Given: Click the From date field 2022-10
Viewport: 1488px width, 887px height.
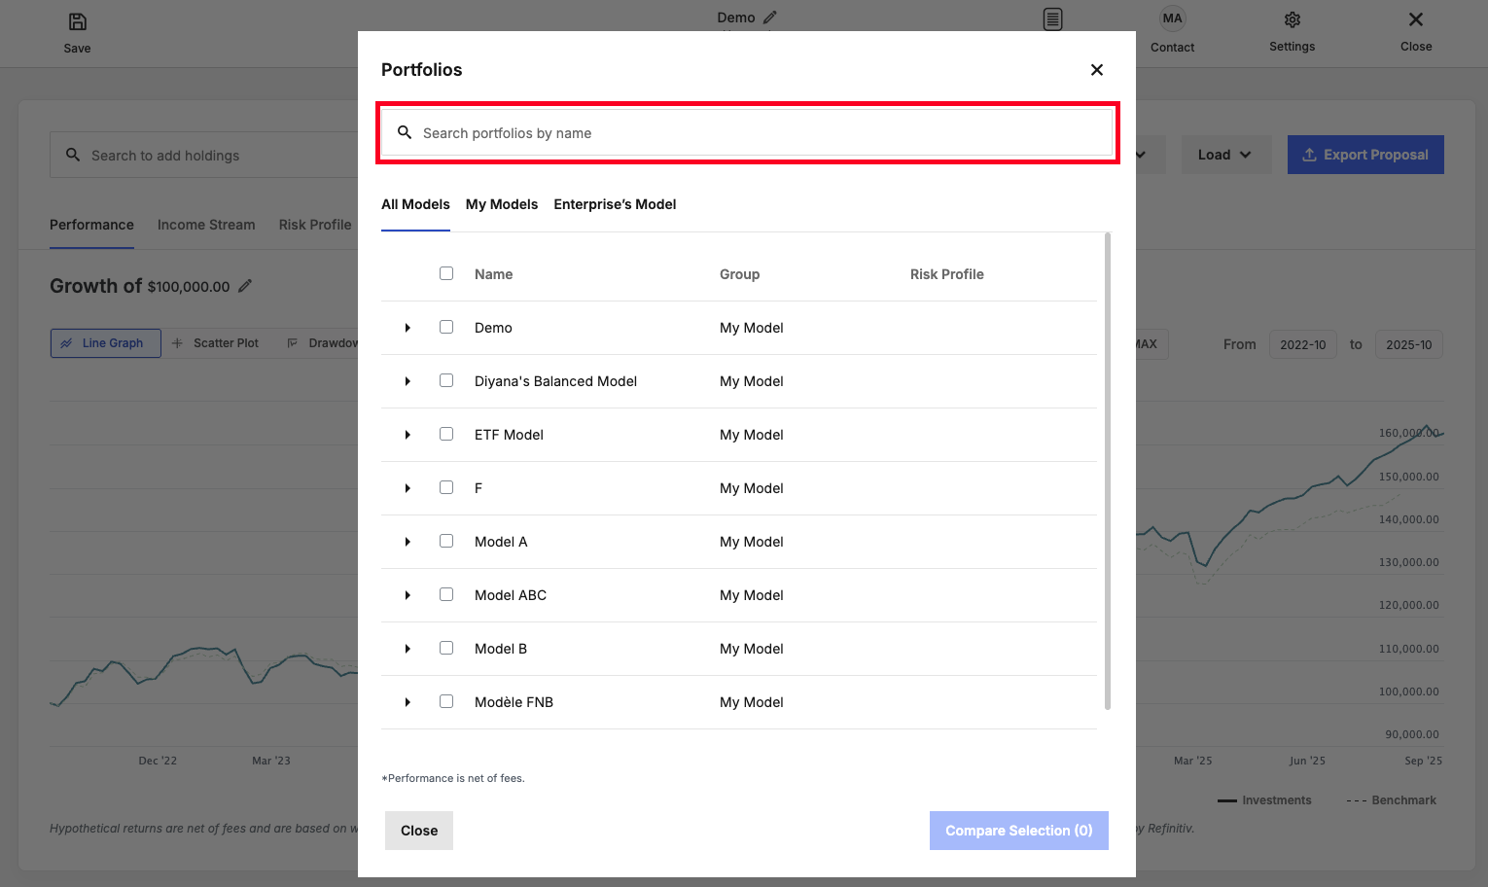Looking at the screenshot, I should (1303, 344).
